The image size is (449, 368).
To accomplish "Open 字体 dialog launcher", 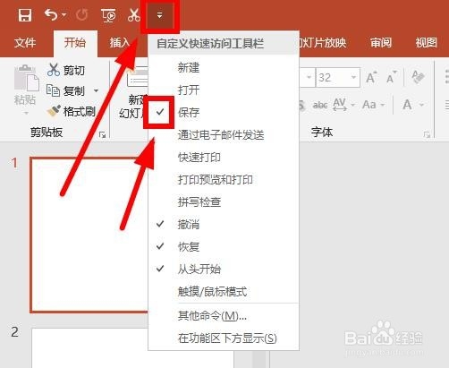I will 427,135.
